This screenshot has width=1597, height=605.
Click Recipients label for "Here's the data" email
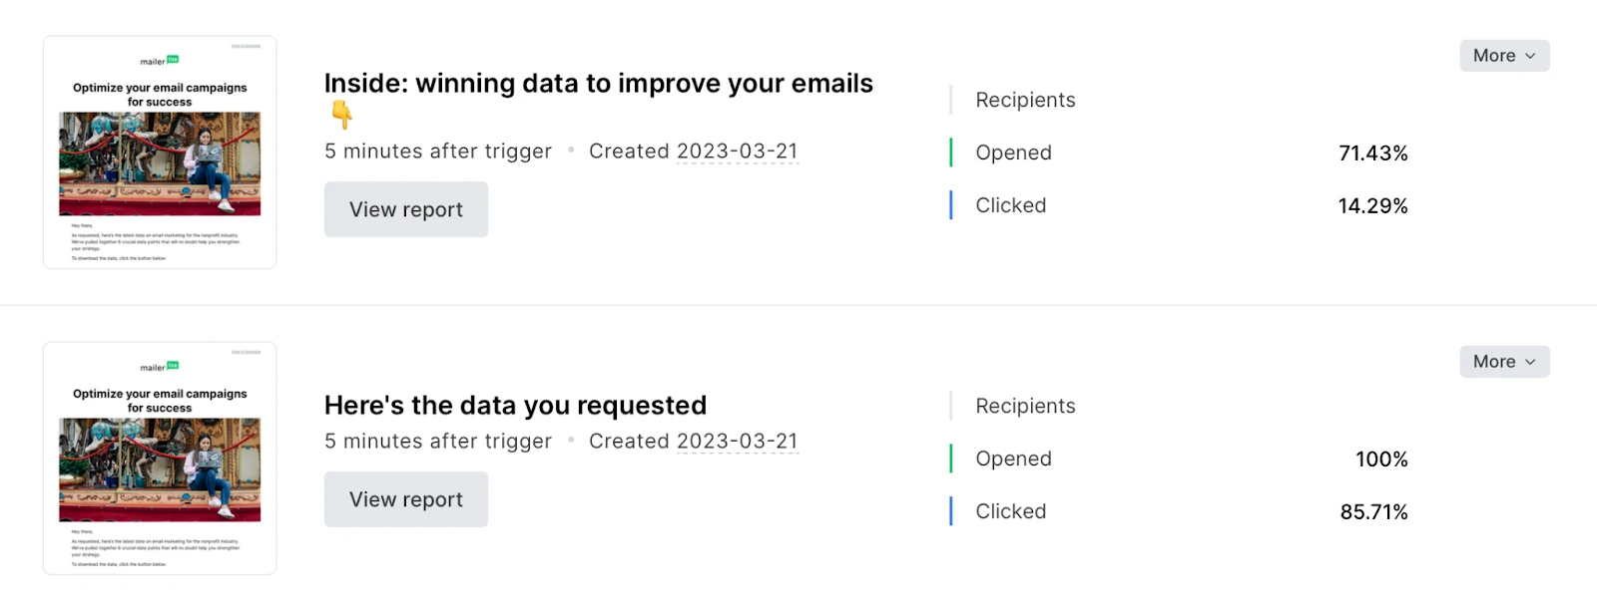click(x=1025, y=407)
